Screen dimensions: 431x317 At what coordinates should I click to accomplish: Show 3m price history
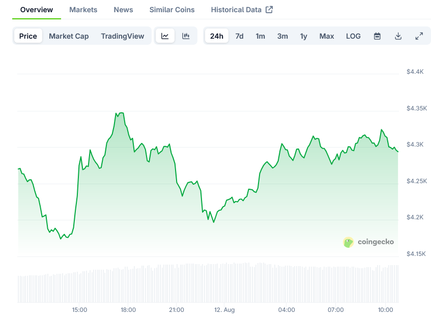point(282,36)
